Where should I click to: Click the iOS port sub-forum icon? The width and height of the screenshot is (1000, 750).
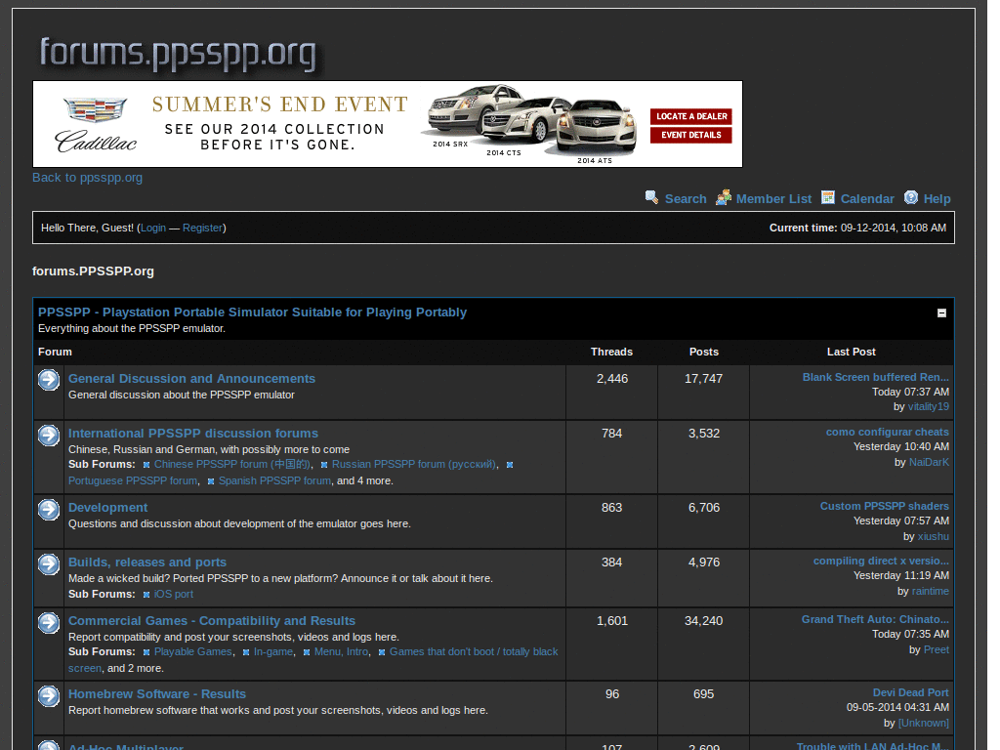pos(146,593)
